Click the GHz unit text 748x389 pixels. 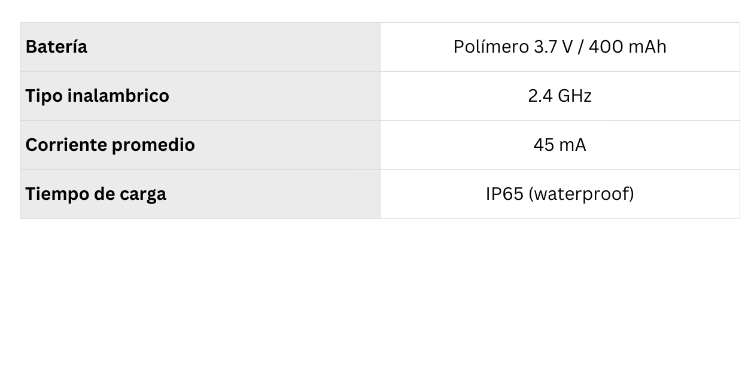[574, 96]
